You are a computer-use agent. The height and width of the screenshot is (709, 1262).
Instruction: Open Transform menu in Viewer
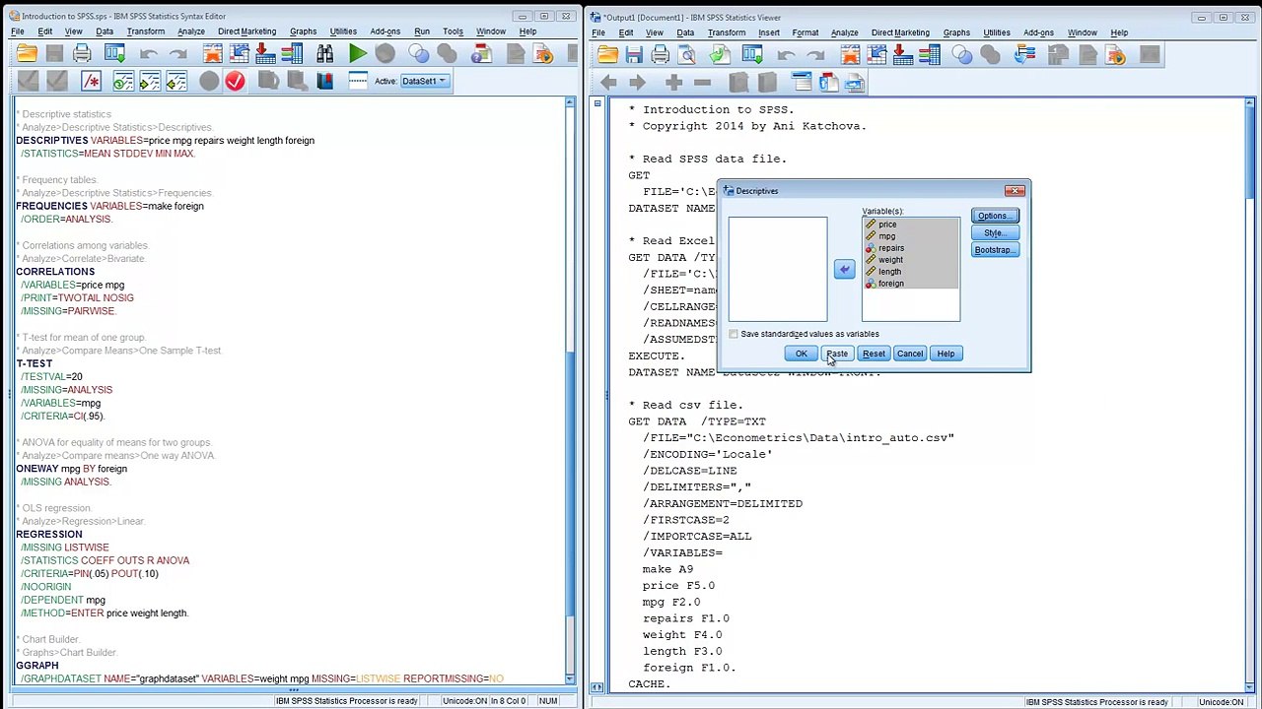[727, 32]
